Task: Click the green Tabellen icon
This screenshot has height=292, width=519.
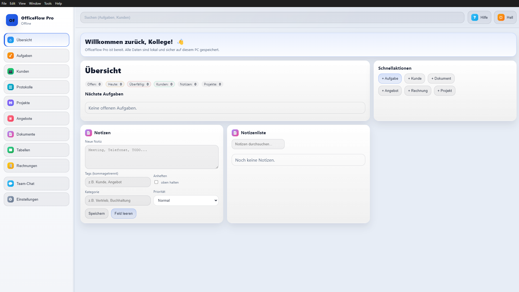Action: pos(11,150)
